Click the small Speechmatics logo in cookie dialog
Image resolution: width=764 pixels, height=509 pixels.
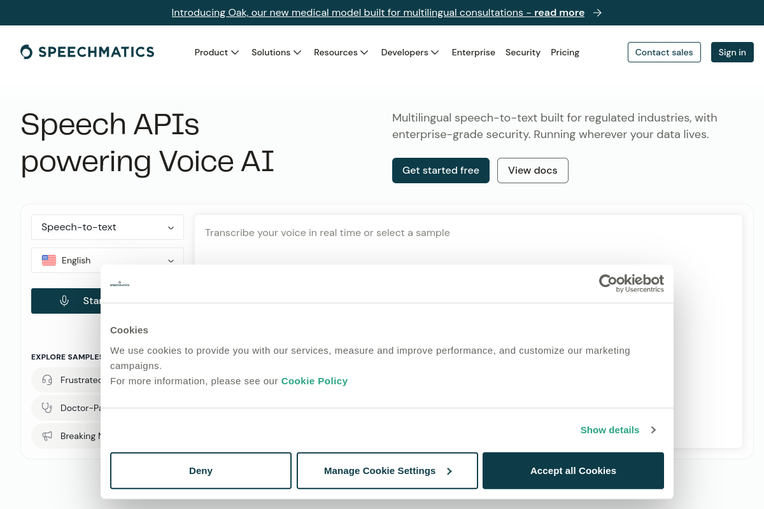click(x=120, y=284)
